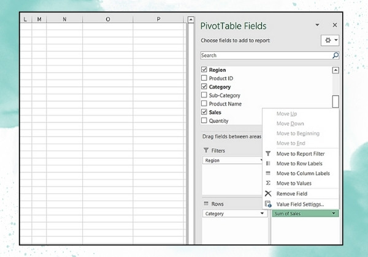Check the Product Name field checkbox
Screen dimensions: 368x257
[204, 103]
